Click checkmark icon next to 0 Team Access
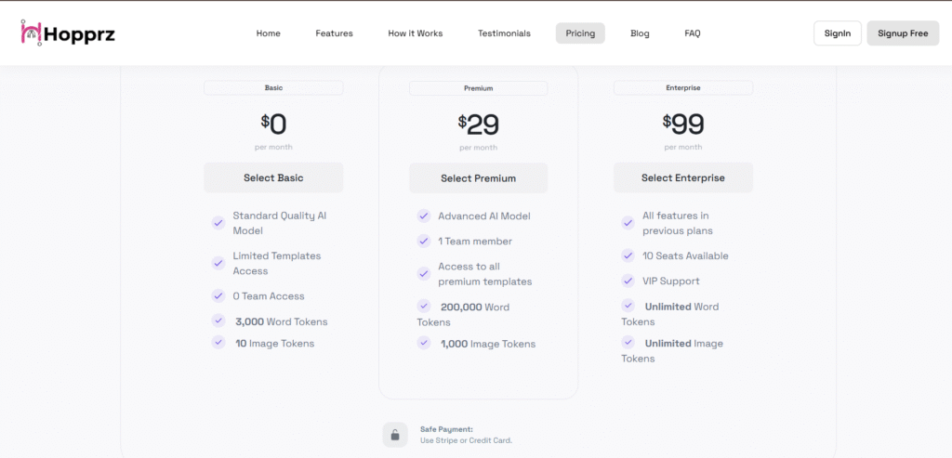952x458 pixels. 218,295
